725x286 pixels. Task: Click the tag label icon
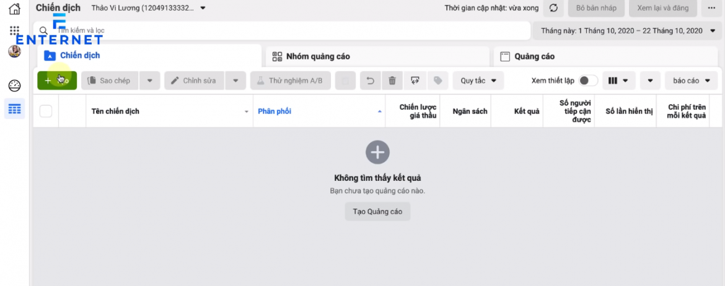(x=438, y=80)
